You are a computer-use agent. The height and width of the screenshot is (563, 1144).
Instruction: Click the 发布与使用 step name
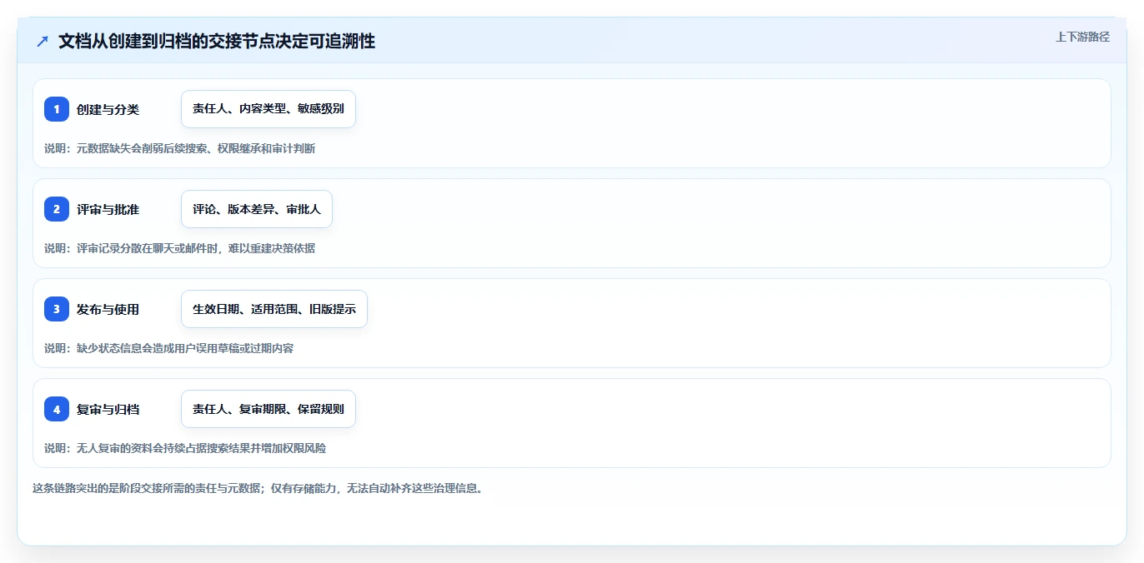108,309
